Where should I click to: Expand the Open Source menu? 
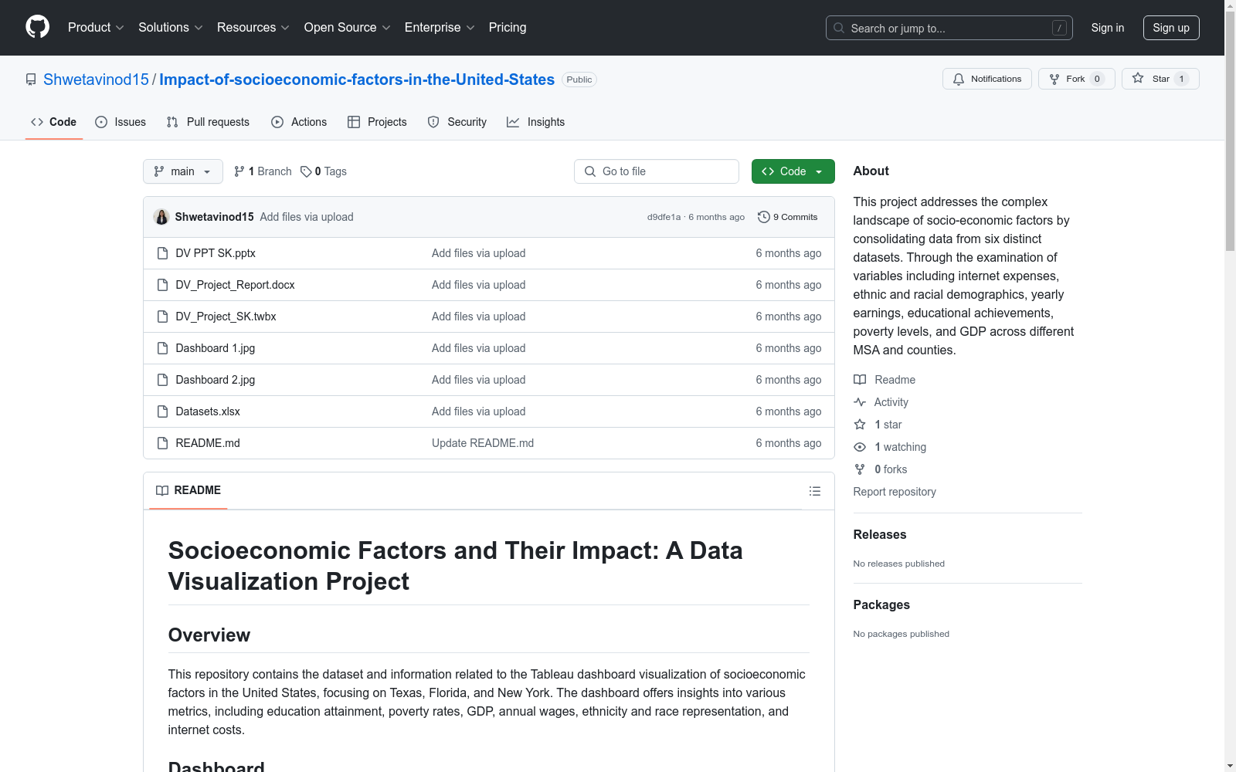(348, 28)
